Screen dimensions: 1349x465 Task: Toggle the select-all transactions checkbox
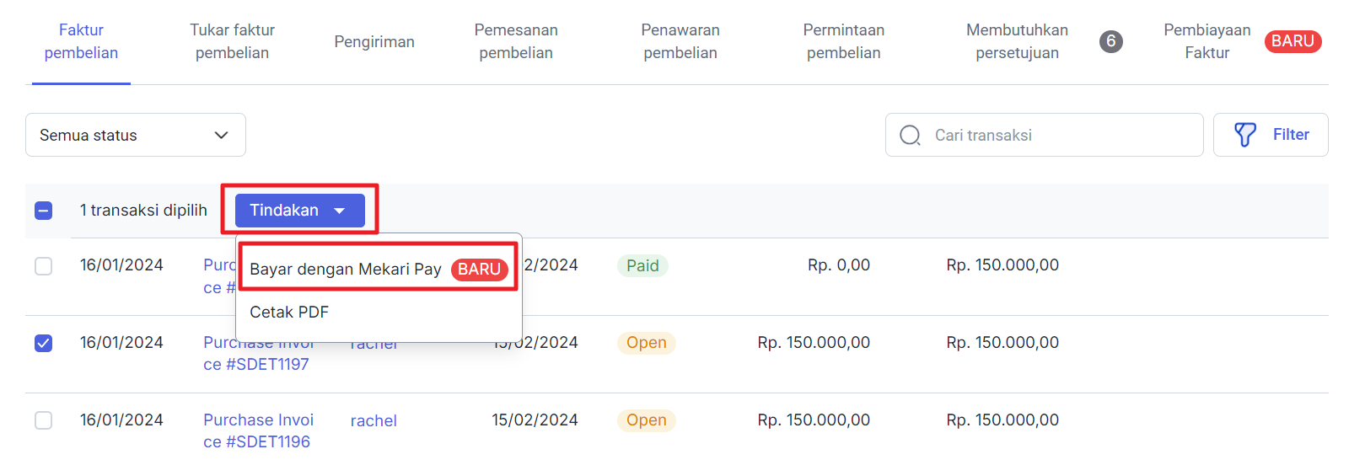[x=44, y=211]
